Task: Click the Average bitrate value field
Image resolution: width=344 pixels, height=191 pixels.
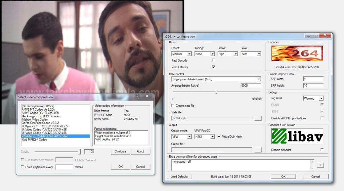Action: (251, 86)
